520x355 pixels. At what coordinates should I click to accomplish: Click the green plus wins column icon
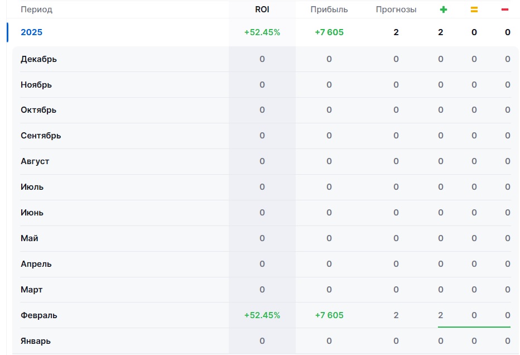coord(443,9)
